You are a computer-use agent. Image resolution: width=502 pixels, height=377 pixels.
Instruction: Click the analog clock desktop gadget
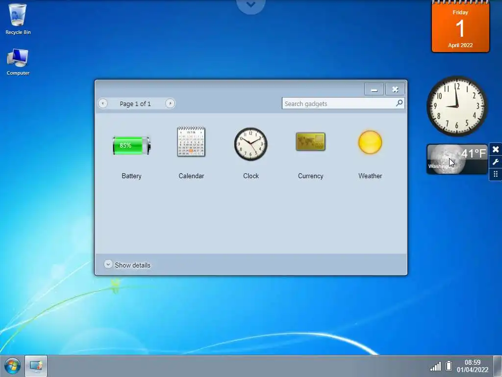click(457, 106)
